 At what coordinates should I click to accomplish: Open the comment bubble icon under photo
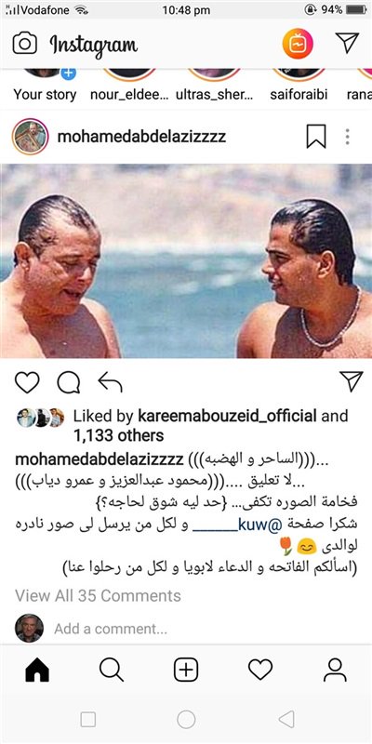click(x=69, y=382)
